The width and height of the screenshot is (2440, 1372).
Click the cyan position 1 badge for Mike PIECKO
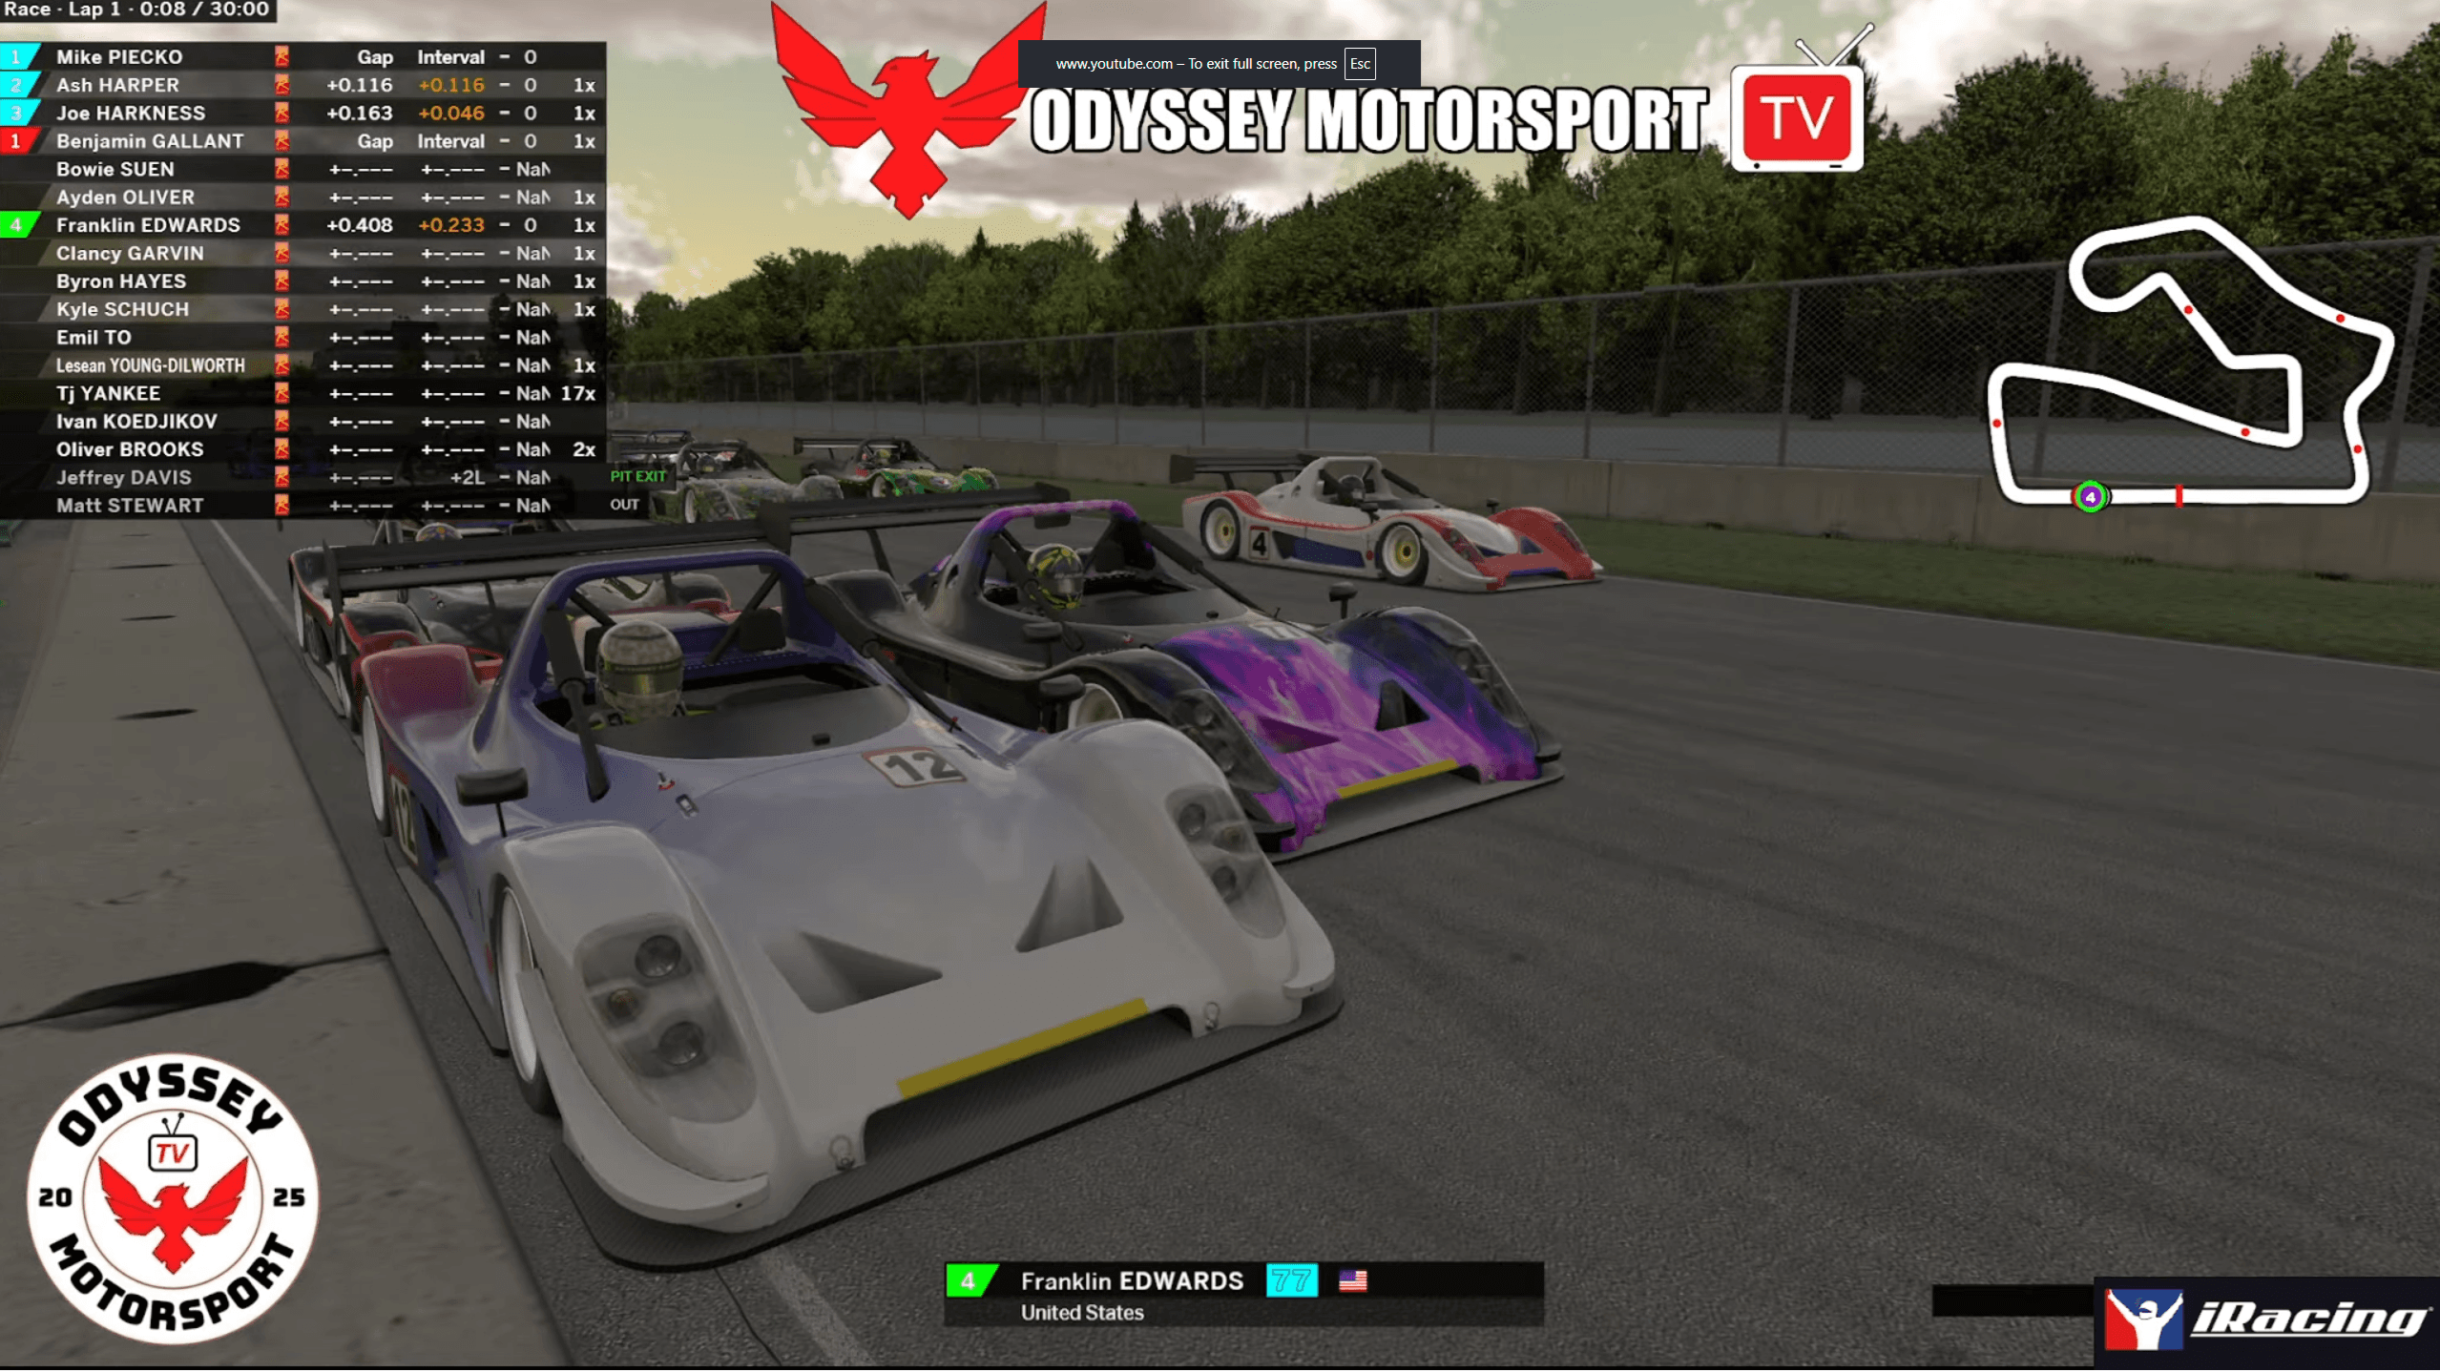tap(18, 57)
